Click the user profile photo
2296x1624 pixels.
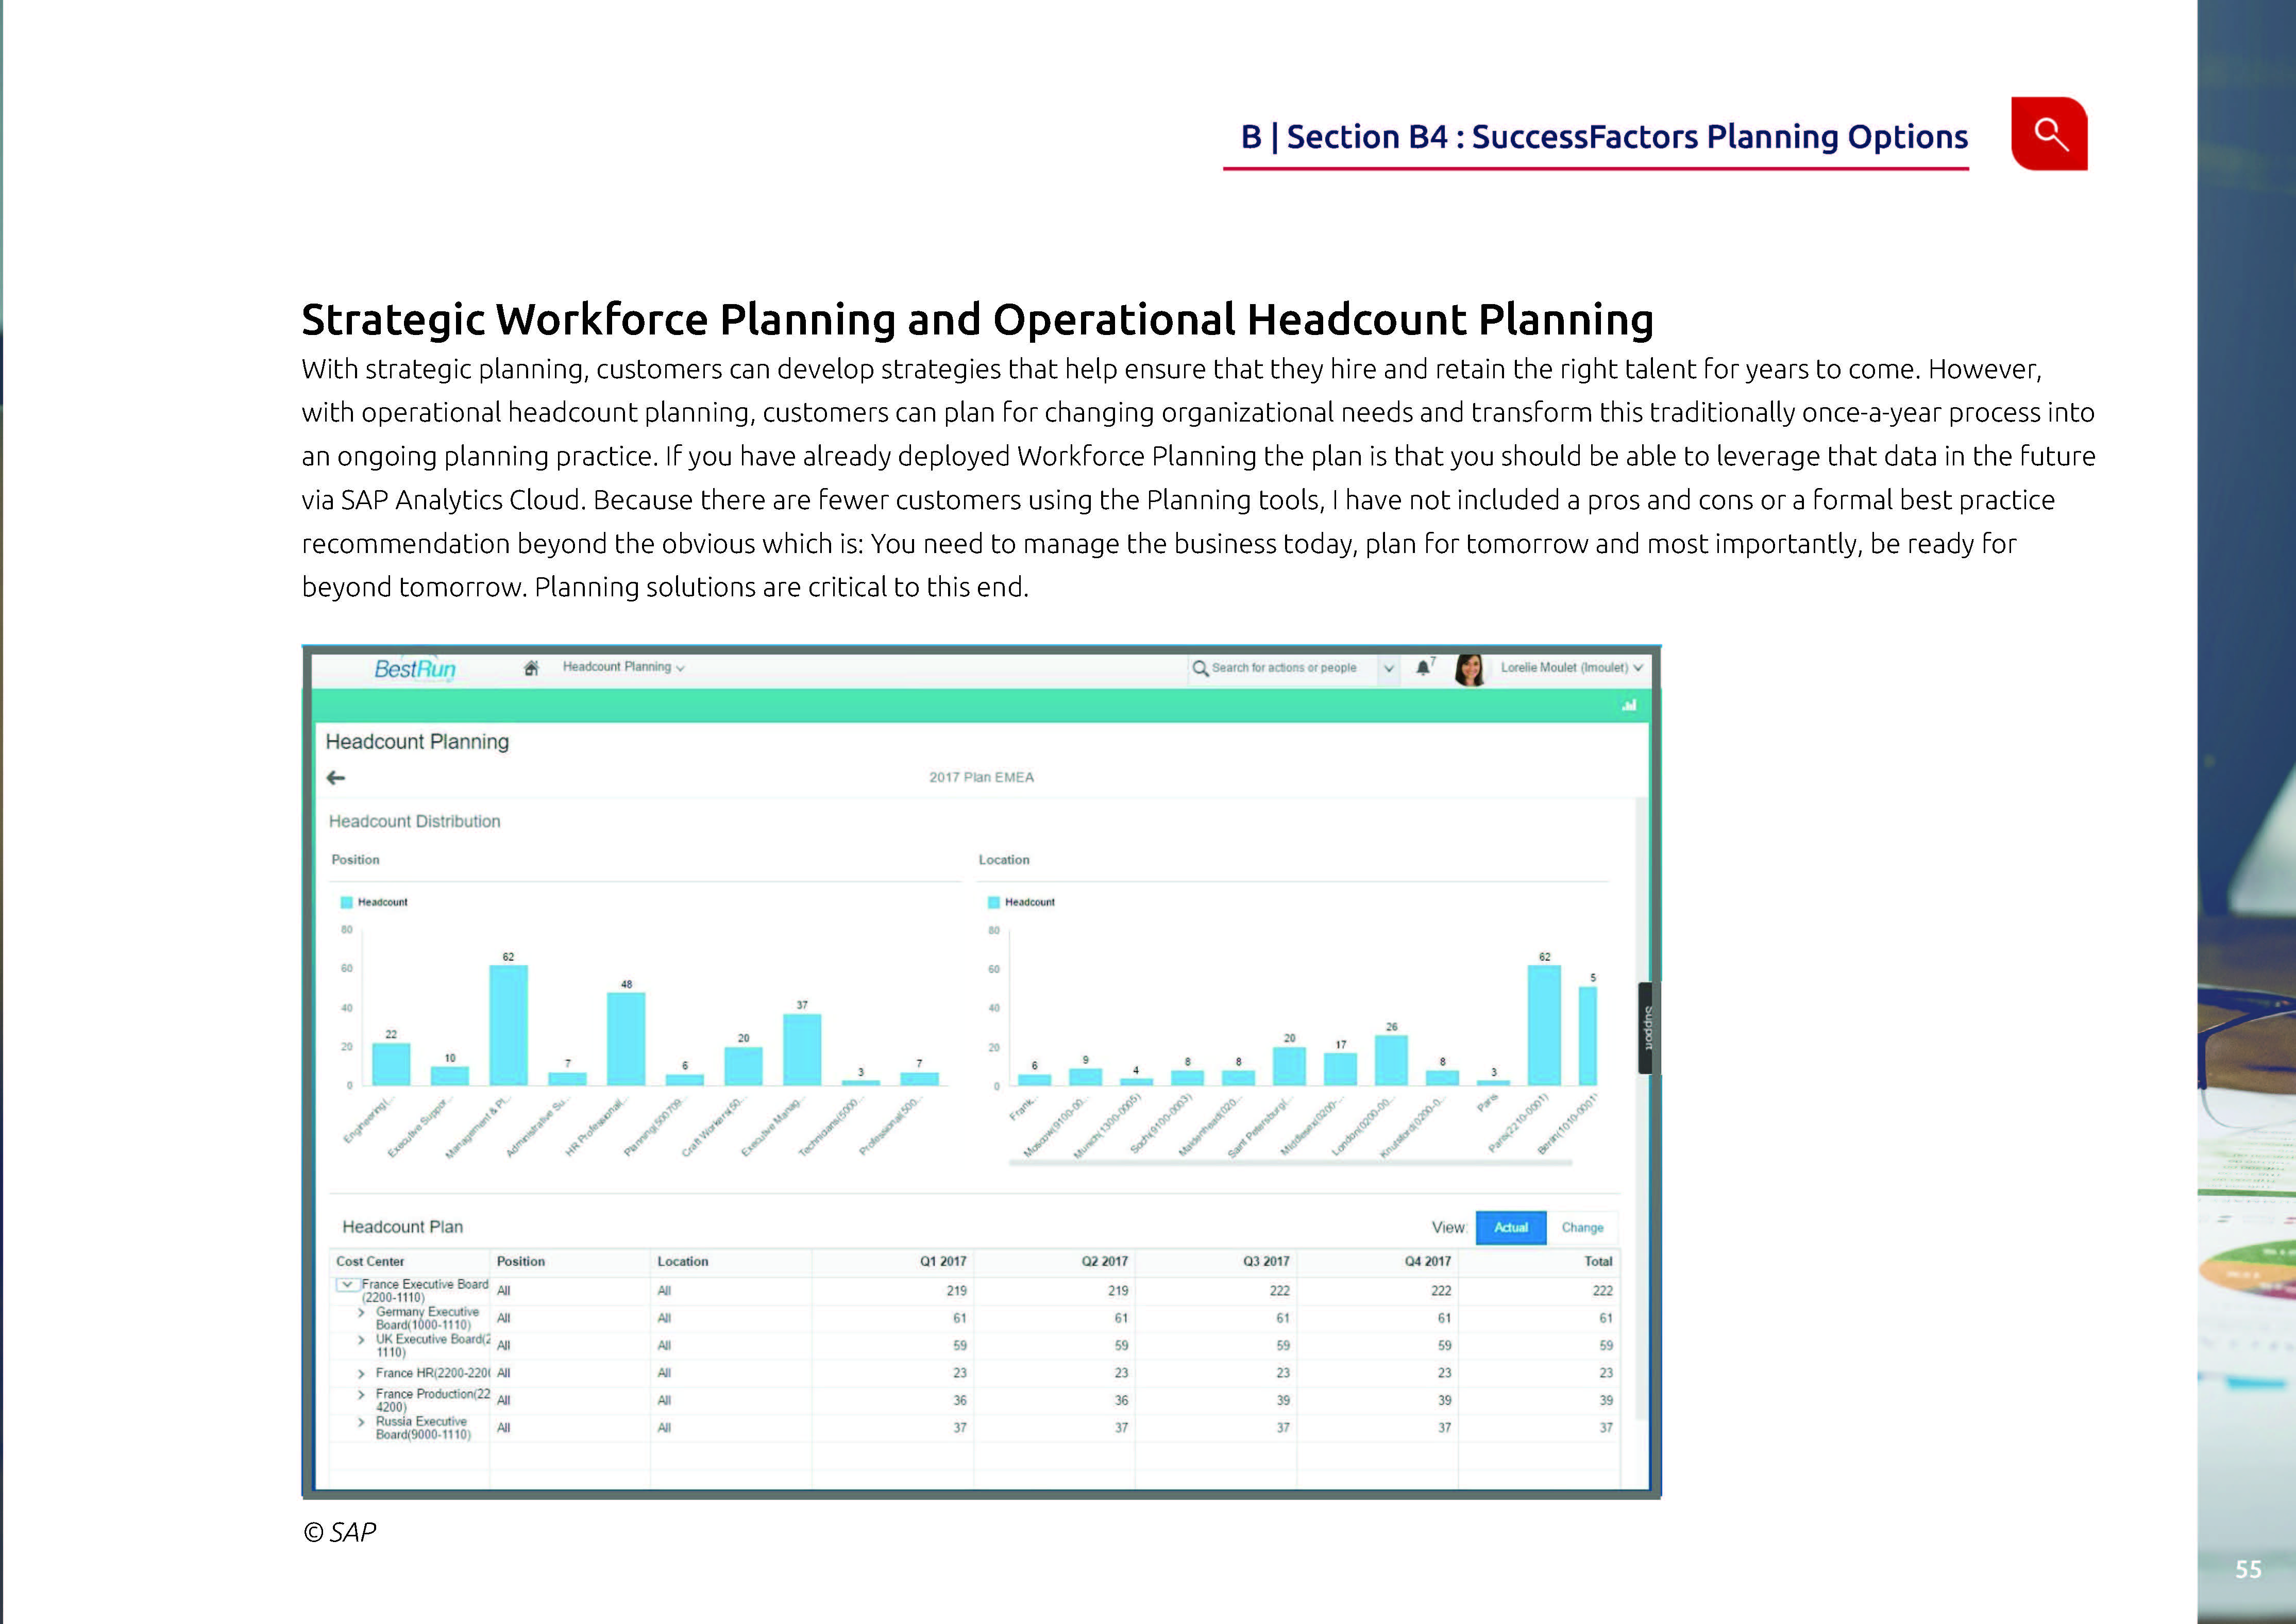1470,669
